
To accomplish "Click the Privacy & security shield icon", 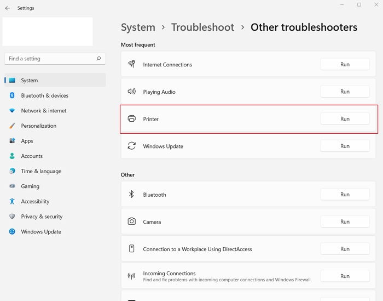I will [x=12, y=217].
